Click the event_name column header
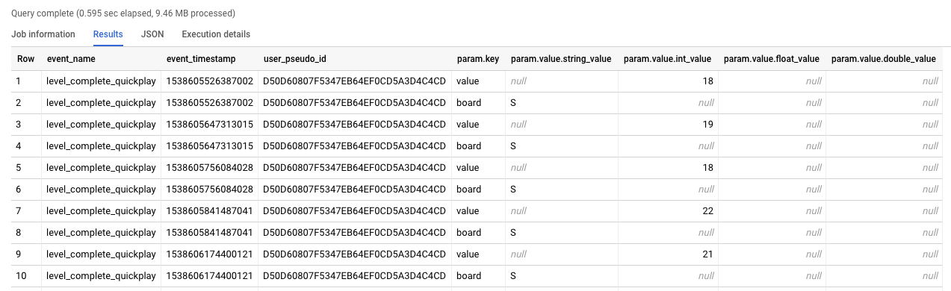 (x=71, y=59)
